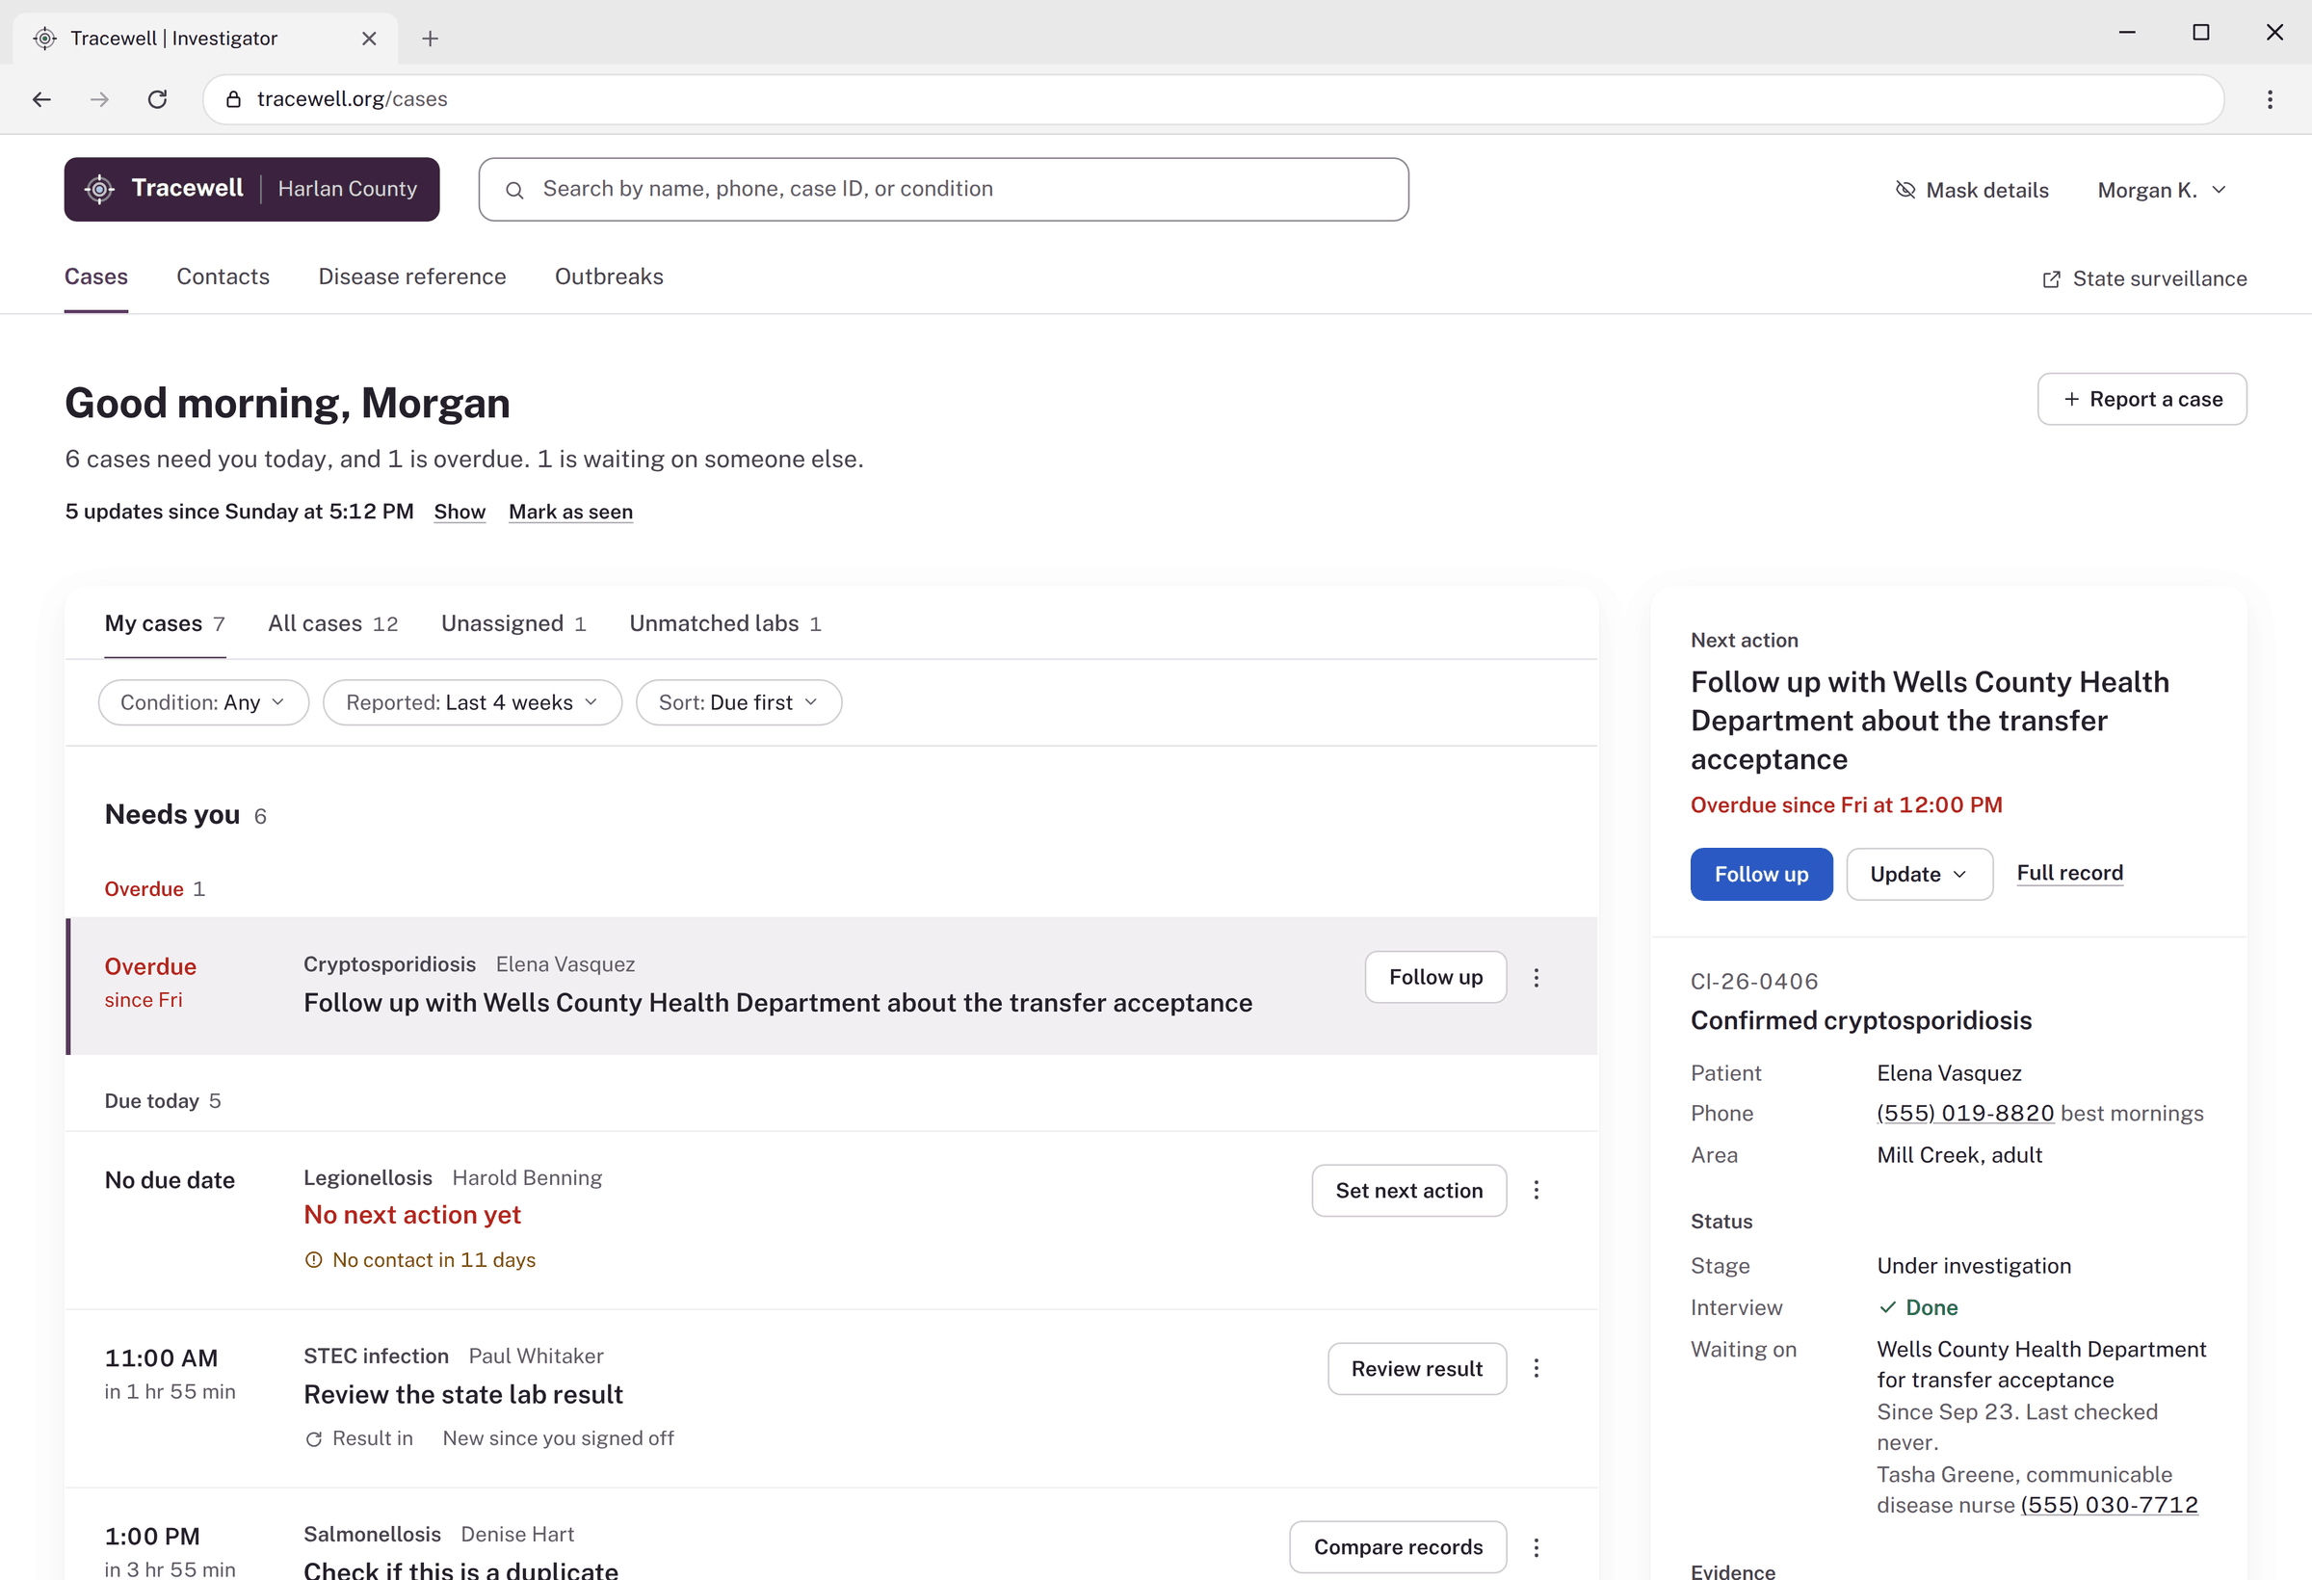The width and height of the screenshot is (2312, 1580).
Task: Click Mark as seen link
Action: pos(570,513)
